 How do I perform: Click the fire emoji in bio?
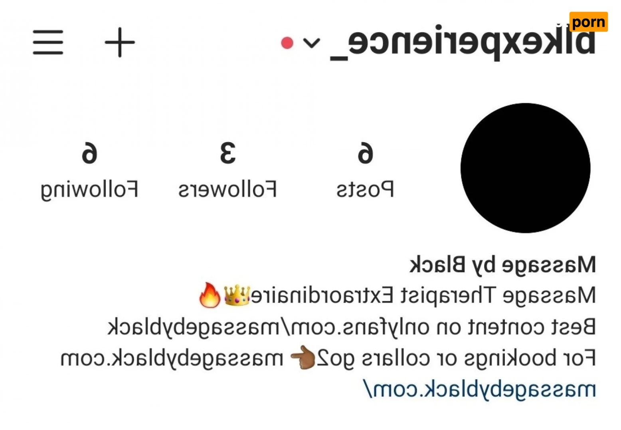pos(210,295)
